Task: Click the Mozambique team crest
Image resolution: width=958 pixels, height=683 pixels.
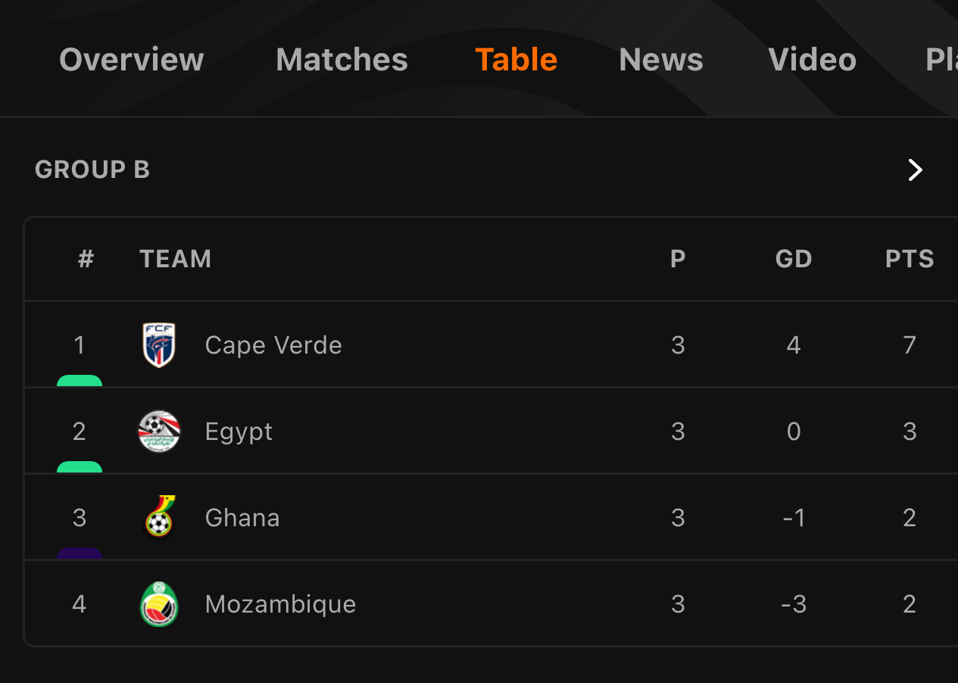Action: point(159,603)
